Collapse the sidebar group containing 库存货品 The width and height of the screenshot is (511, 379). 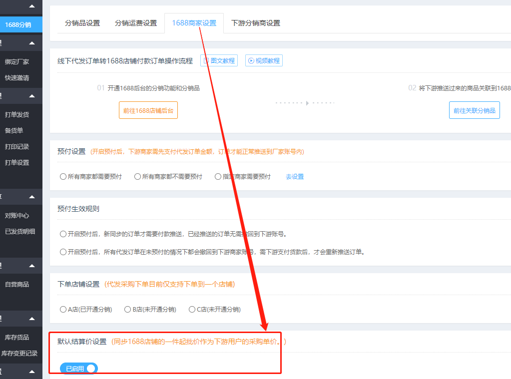coord(32,319)
